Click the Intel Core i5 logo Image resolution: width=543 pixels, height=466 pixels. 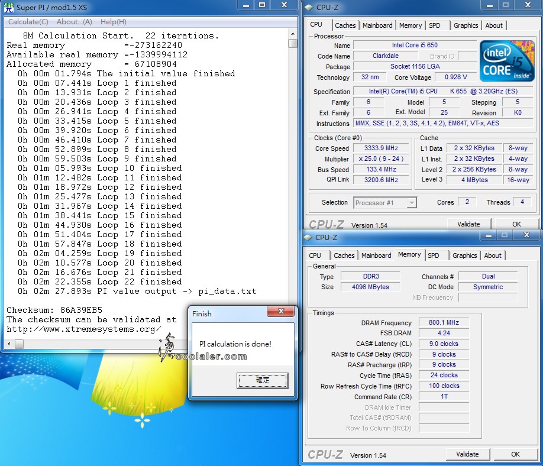[507, 61]
